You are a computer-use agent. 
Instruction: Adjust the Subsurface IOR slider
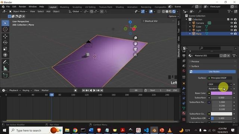click(x=221, y=118)
